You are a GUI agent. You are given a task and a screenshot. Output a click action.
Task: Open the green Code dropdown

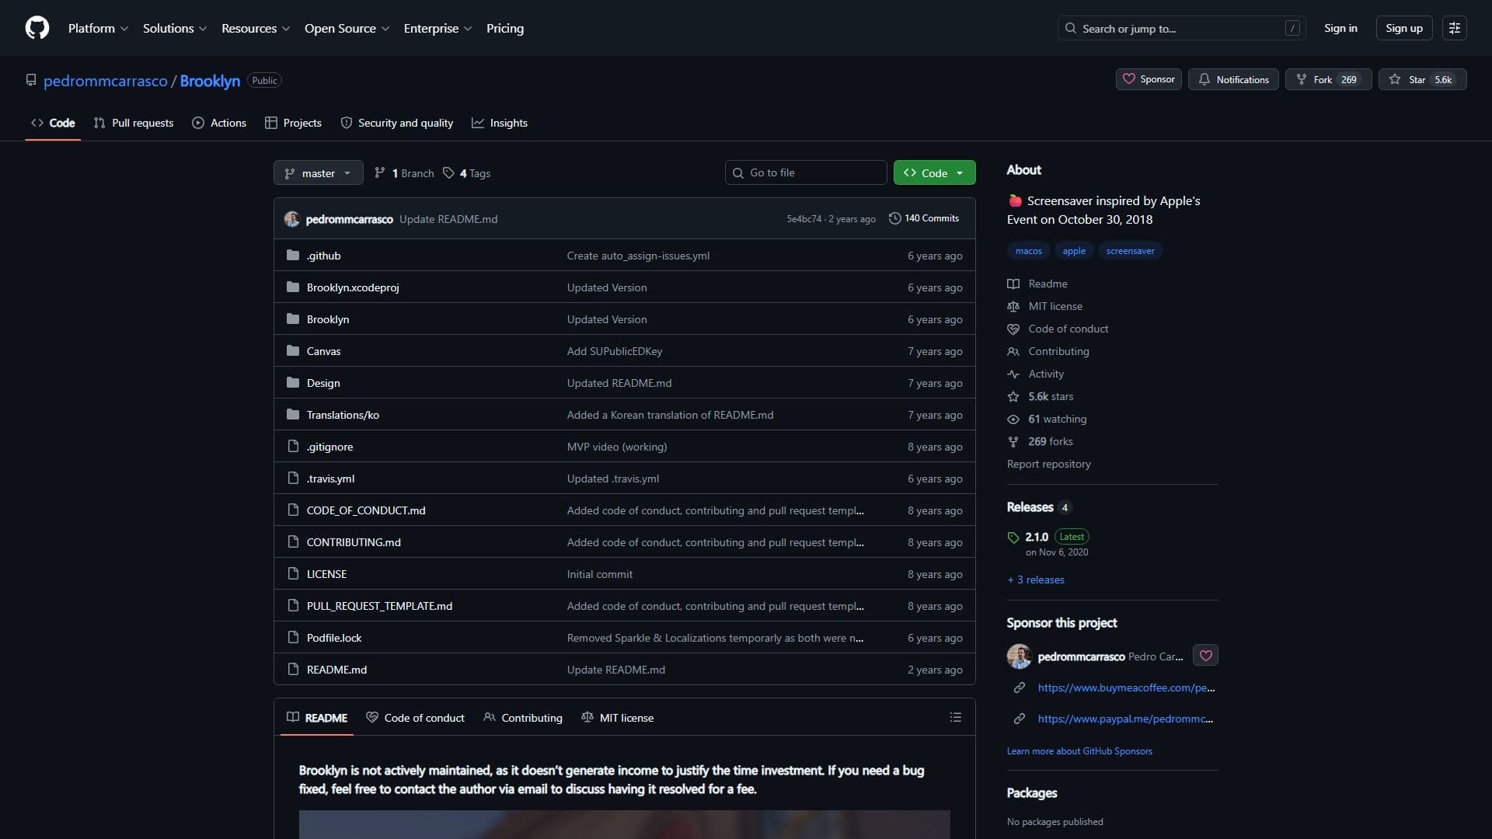coord(935,172)
